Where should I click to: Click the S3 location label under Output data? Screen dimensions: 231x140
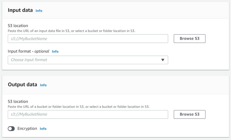pyautogui.click(x=18, y=102)
